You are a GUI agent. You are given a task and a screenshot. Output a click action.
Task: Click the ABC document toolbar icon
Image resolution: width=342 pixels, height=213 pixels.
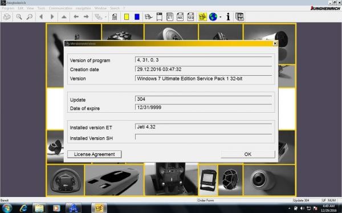click(x=180, y=17)
